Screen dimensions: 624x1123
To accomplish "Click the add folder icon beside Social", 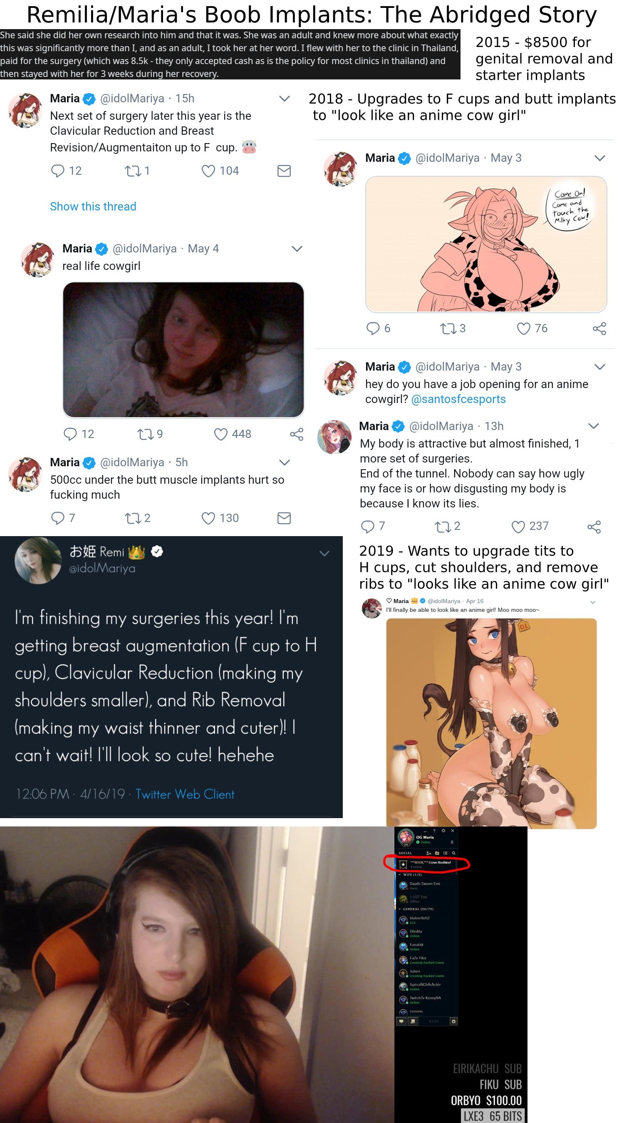I will point(437,853).
